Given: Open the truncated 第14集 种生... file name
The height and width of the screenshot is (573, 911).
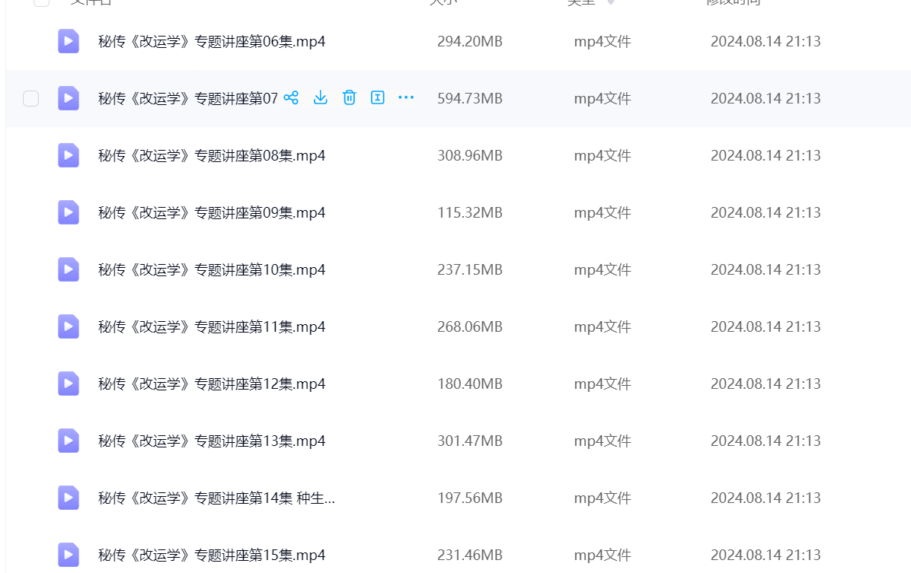Looking at the screenshot, I should 216,498.
